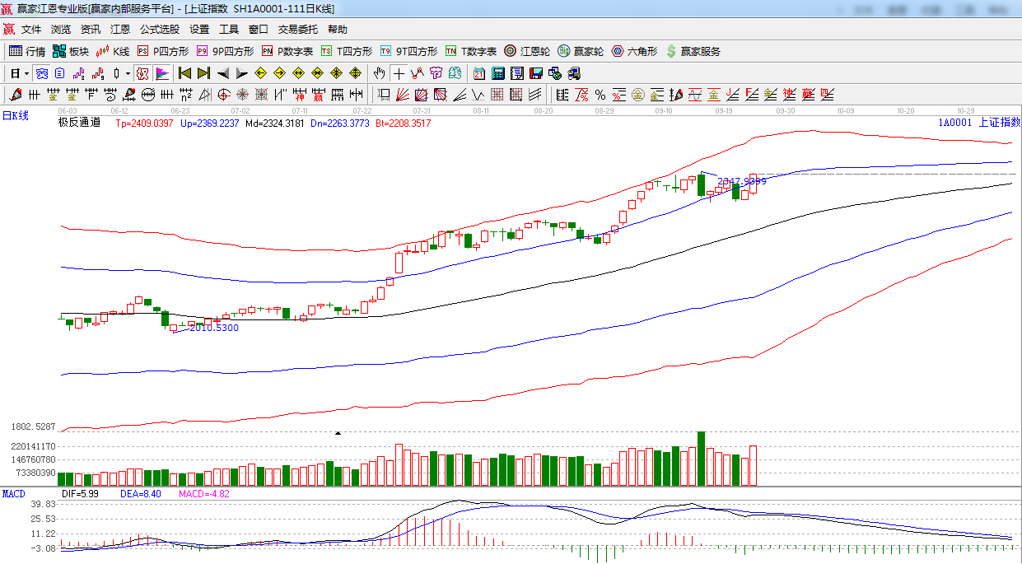The image size is (1022, 564).
Task: Click the red-tipped pencil drawing tool
Action: click(16, 95)
